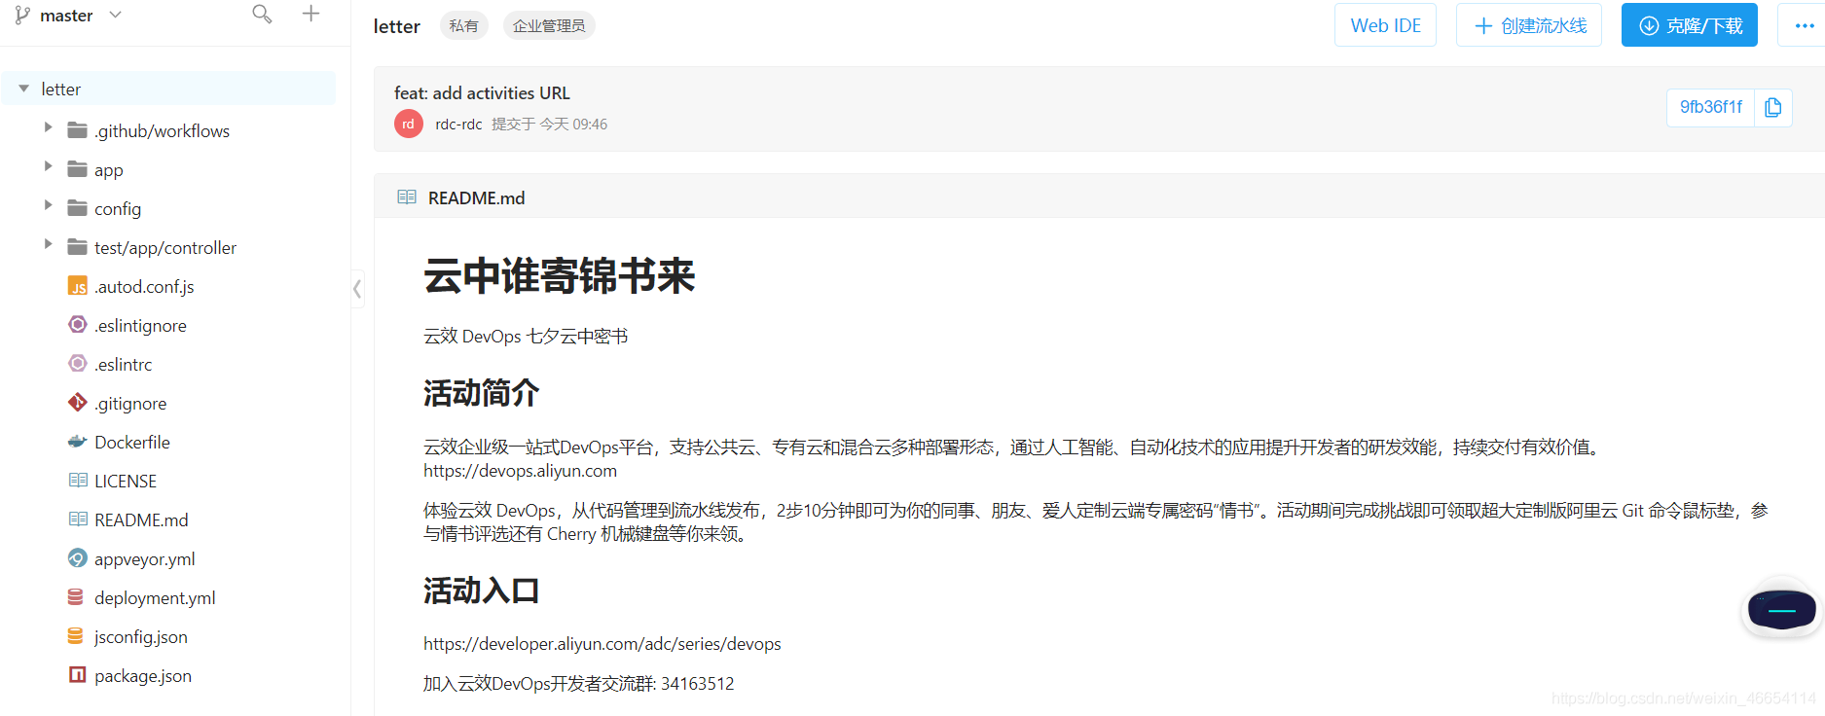Search files with the magnifier icon
The image size is (1825, 716).
(262, 14)
